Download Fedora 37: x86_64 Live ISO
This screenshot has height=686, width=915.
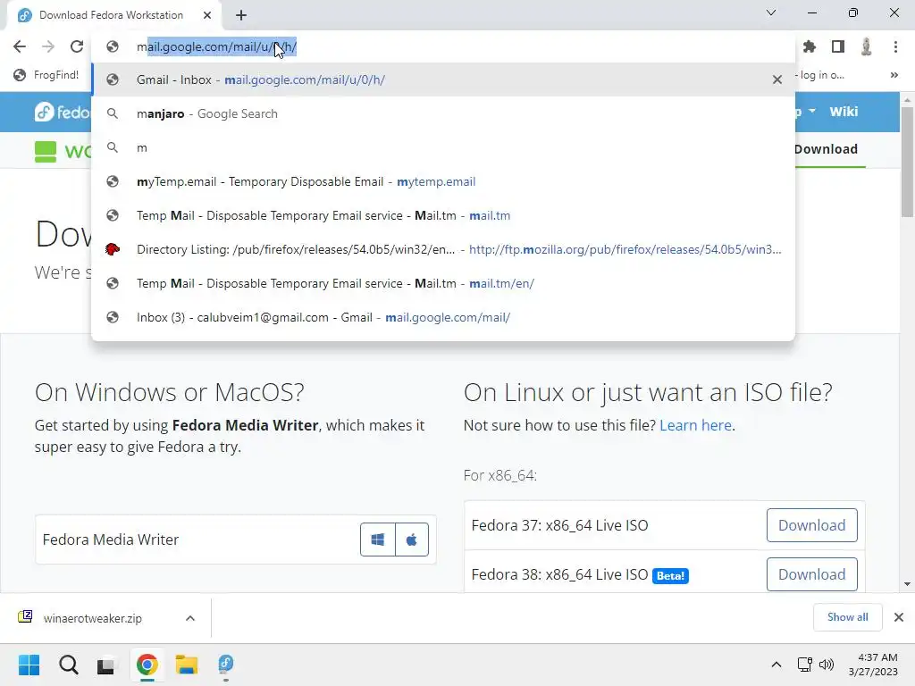pyautogui.click(x=811, y=525)
